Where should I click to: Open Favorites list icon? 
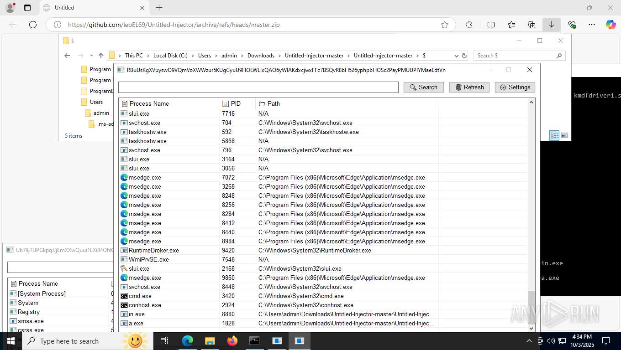coord(511,25)
